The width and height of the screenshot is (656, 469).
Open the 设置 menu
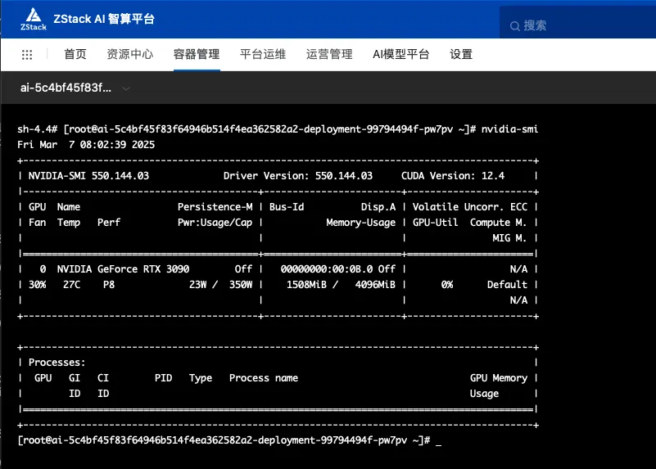tap(461, 54)
